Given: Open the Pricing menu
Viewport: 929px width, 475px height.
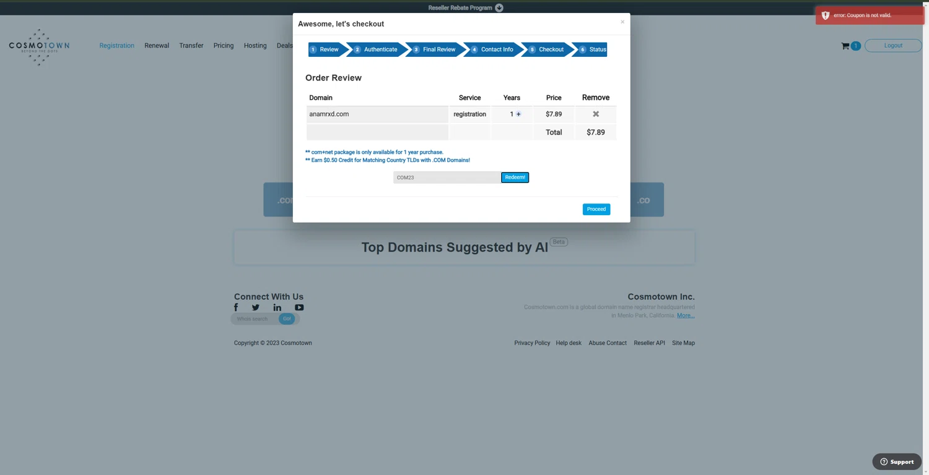Looking at the screenshot, I should coord(224,46).
